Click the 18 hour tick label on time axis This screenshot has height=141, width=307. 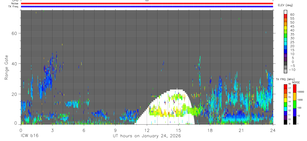210,130
